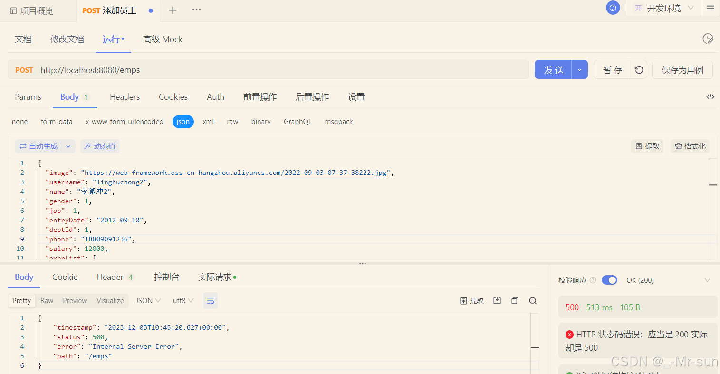
Task: Click the copy response icon
Action: point(515,301)
